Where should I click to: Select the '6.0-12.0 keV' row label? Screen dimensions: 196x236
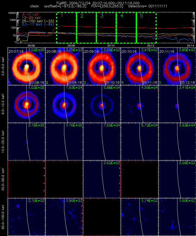(x=3, y=104)
